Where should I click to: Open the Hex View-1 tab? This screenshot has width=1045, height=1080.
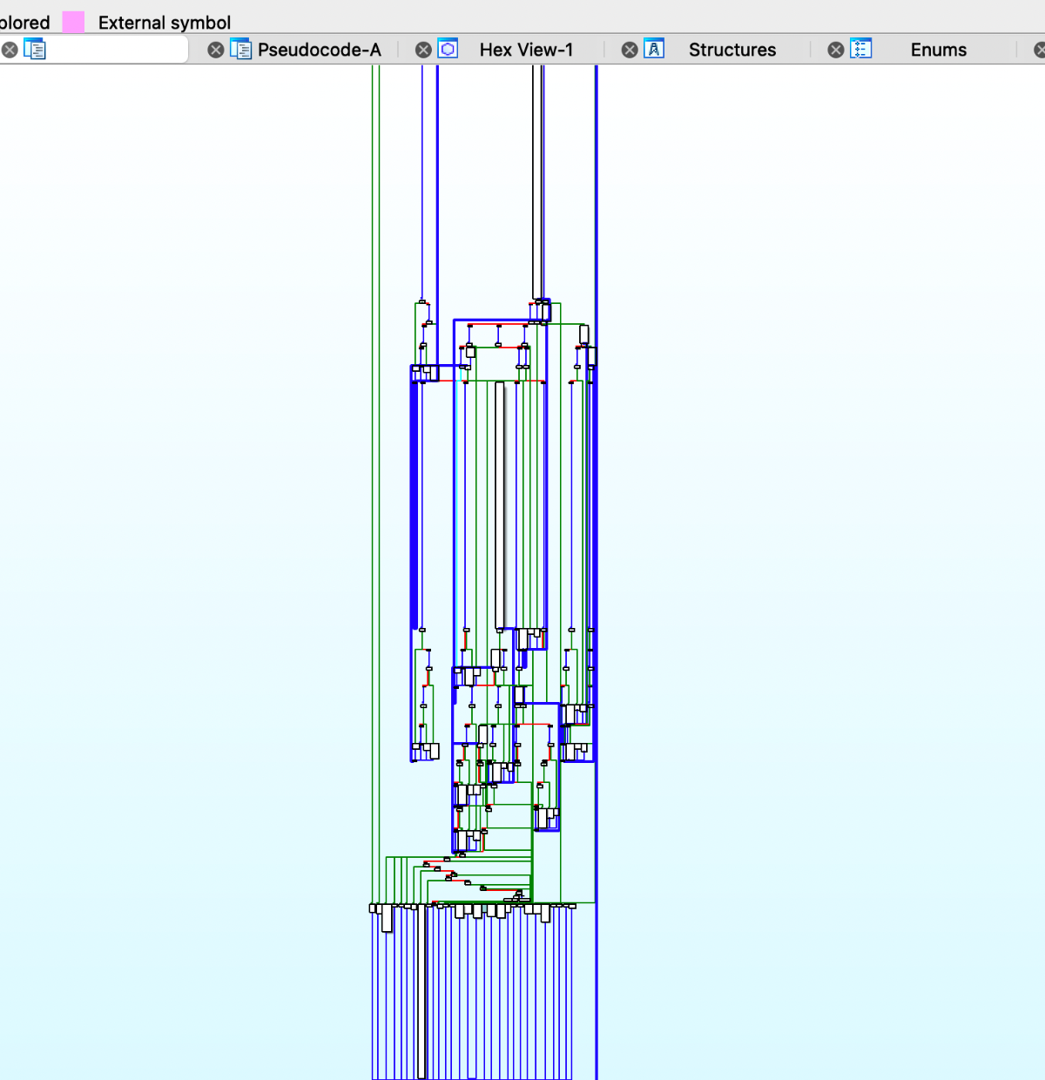point(526,50)
